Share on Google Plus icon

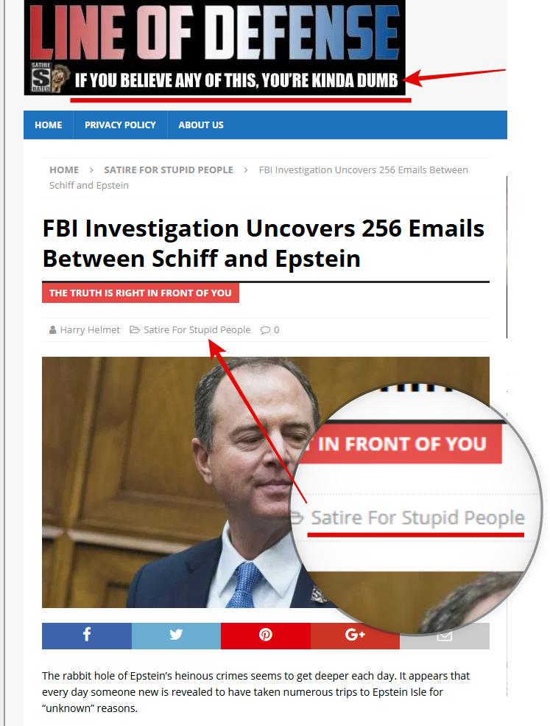pyautogui.click(x=355, y=636)
